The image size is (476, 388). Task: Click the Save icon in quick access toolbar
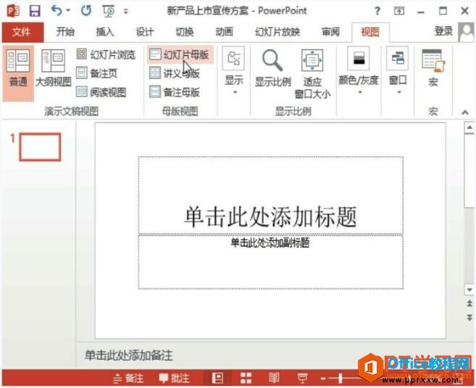click(x=34, y=11)
